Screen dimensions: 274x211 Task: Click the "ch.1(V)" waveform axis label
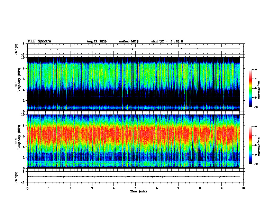[x=17, y=49]
